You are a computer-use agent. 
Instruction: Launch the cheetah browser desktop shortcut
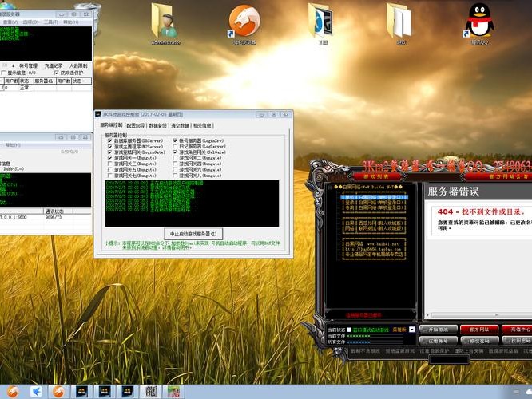(x=244, y=24)
